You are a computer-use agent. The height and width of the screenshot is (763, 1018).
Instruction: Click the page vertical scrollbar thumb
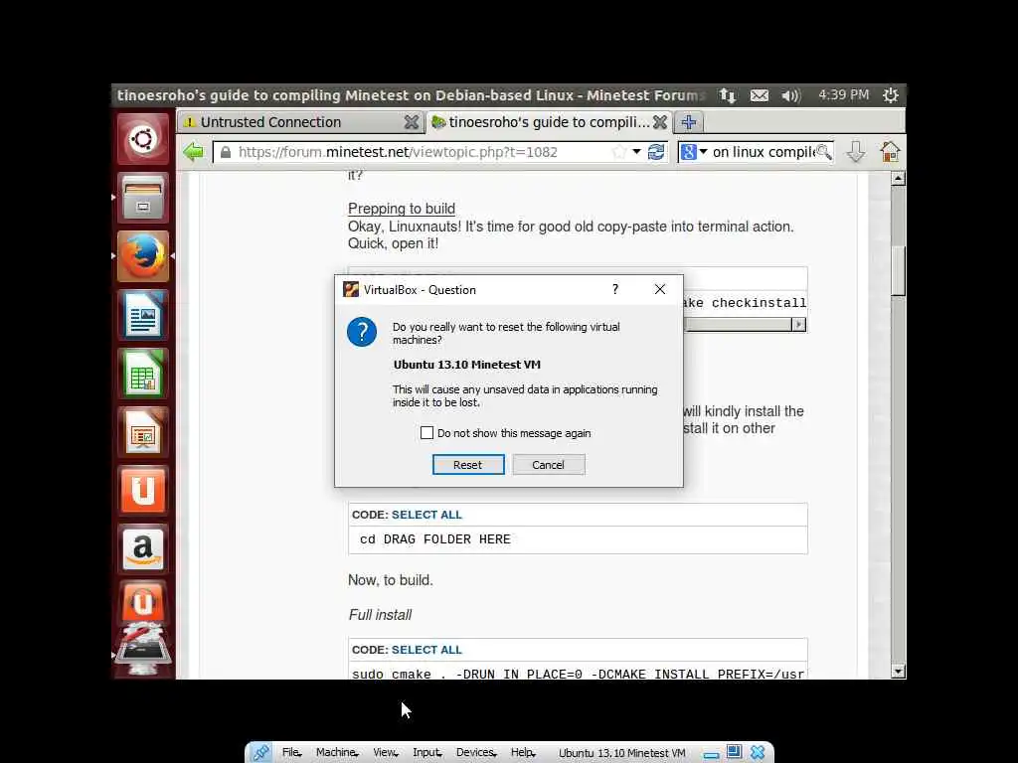click(x=898, y=270)
